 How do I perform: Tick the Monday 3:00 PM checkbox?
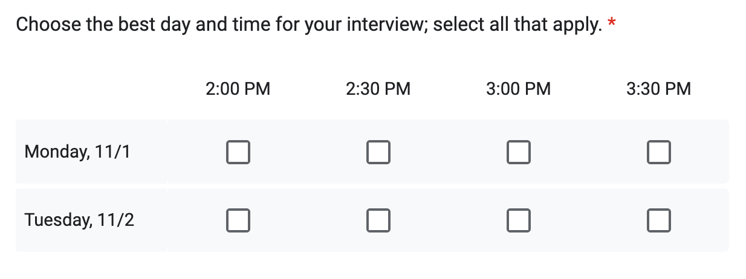(x=519, y=152)
